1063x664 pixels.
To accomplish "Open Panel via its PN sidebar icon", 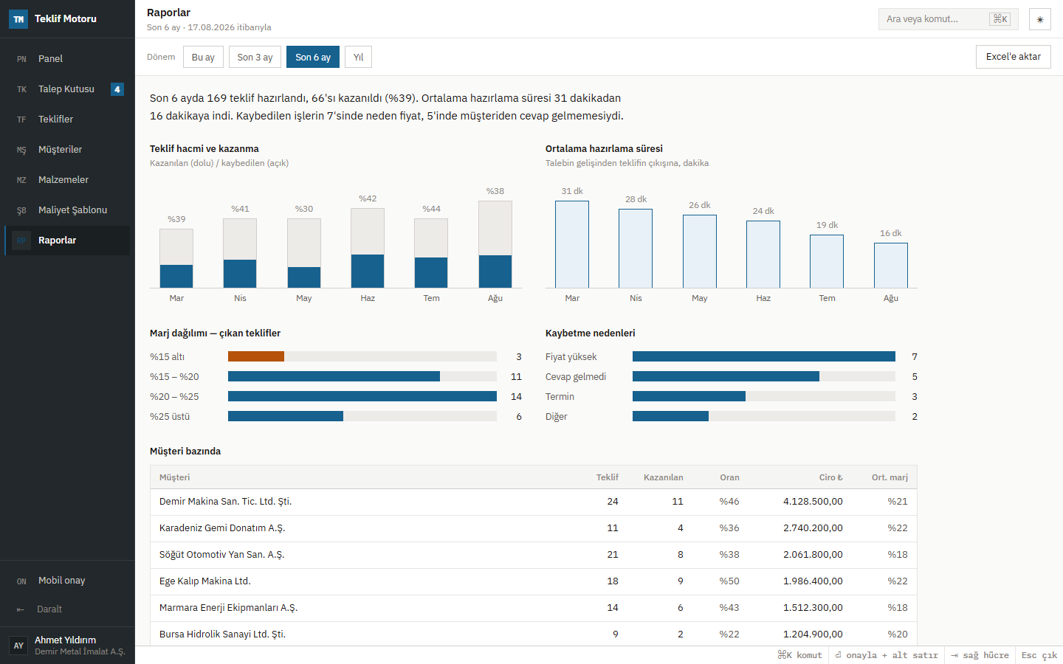I will click(x=21, y=59).
